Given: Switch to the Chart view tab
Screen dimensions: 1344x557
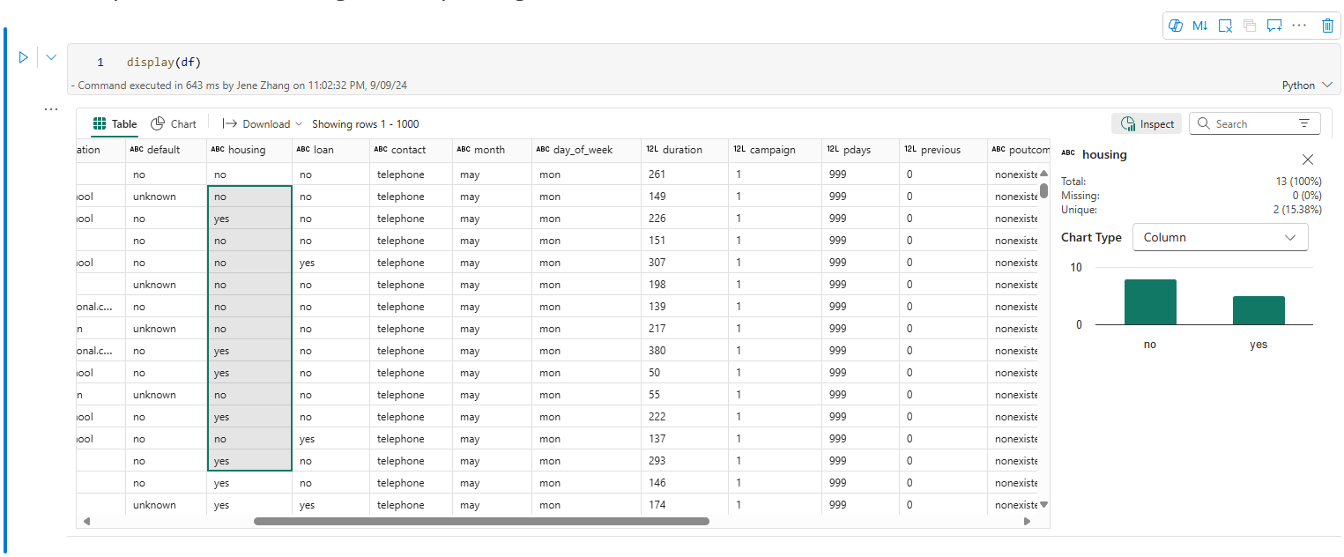Looking at the screenshot, I should click(174, 124).
